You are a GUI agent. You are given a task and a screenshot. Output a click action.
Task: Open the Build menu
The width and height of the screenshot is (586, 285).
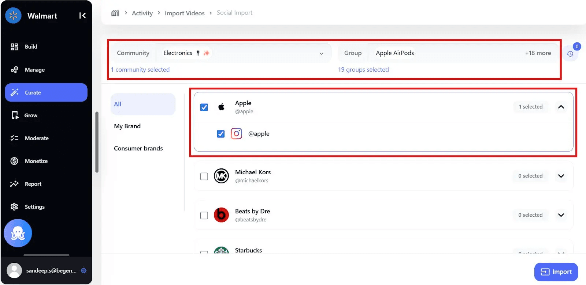(x=46, y=47)
